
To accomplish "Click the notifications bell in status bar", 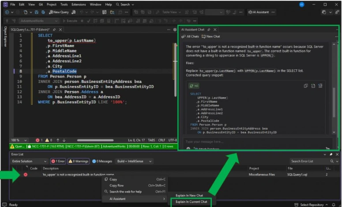I will [x=334, y=205].
